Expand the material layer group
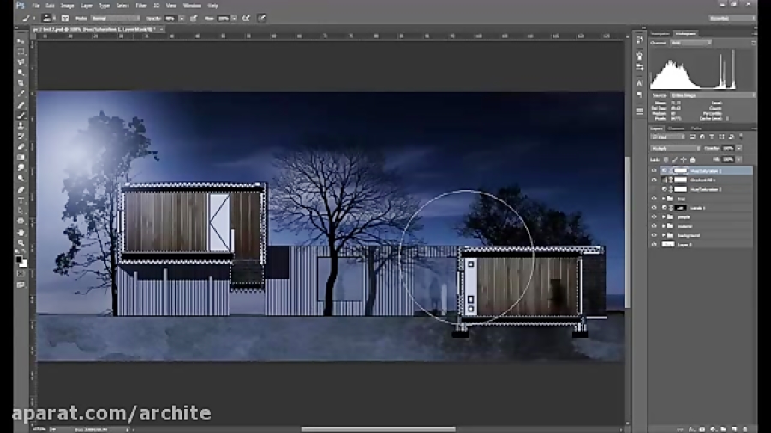The height and width of the screenshot is (433, 771). 663,226
